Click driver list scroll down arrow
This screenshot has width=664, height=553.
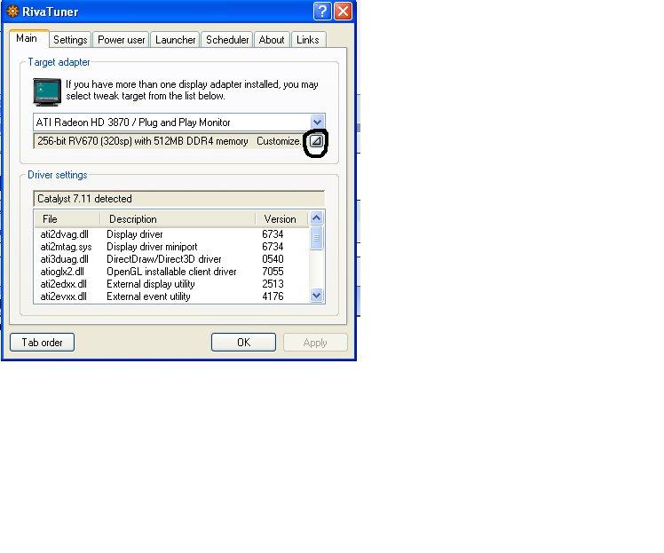tap(316, 295)
